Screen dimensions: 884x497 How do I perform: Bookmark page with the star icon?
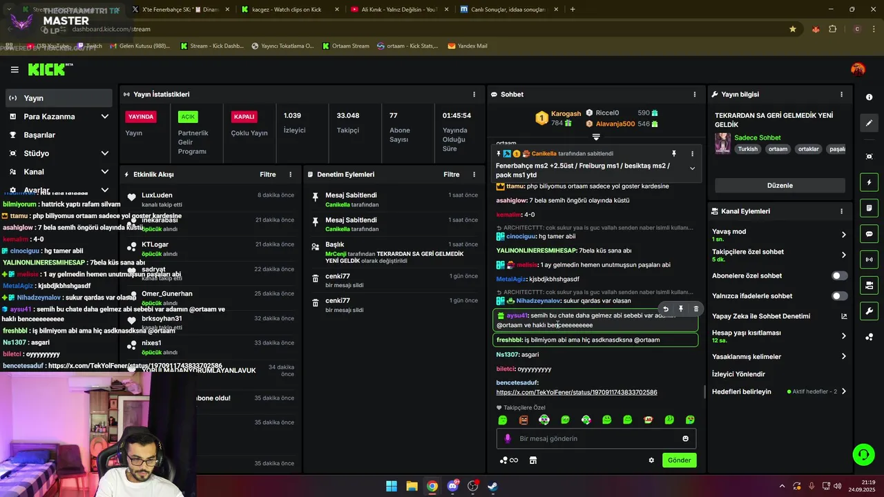coord(793,29)
